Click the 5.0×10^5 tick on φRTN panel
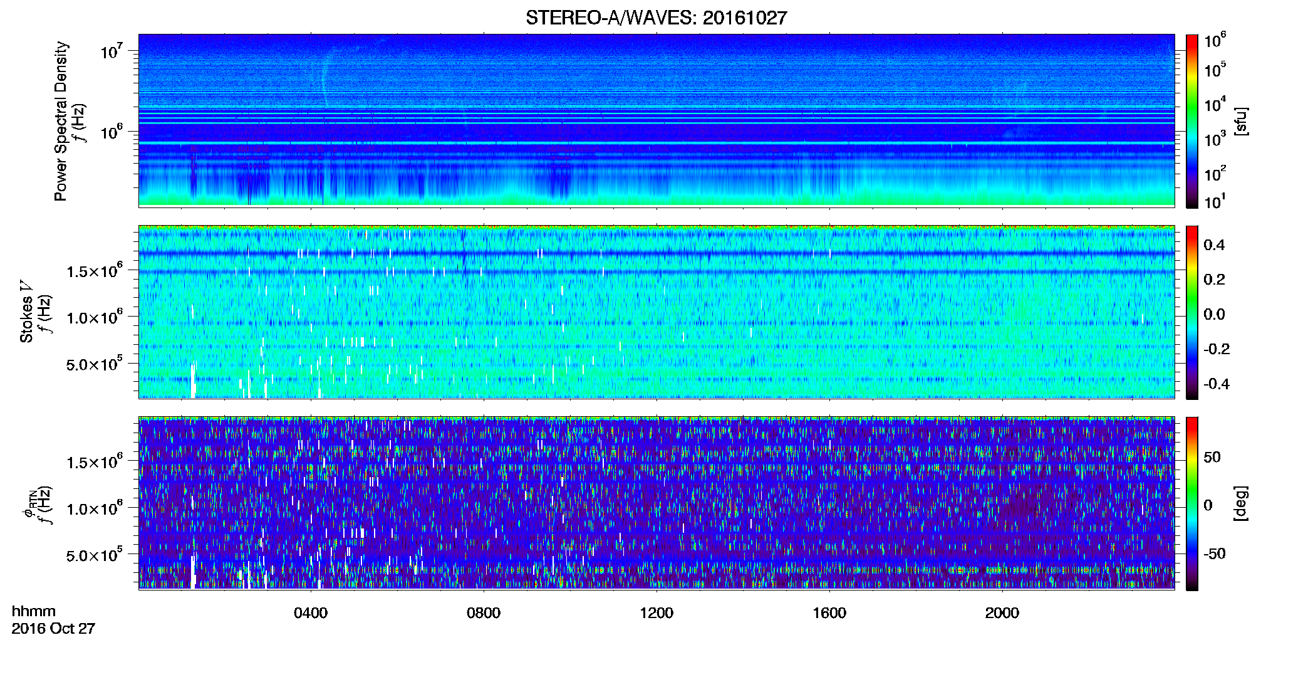The image size is (1313, 677). [x=94, y=555]
